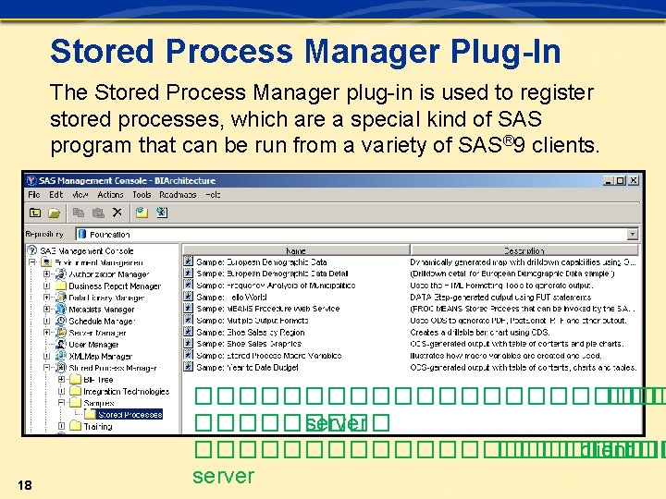Expand the Metadata Manager node
This screenshot has height=499, width=666.
(47, 310)
